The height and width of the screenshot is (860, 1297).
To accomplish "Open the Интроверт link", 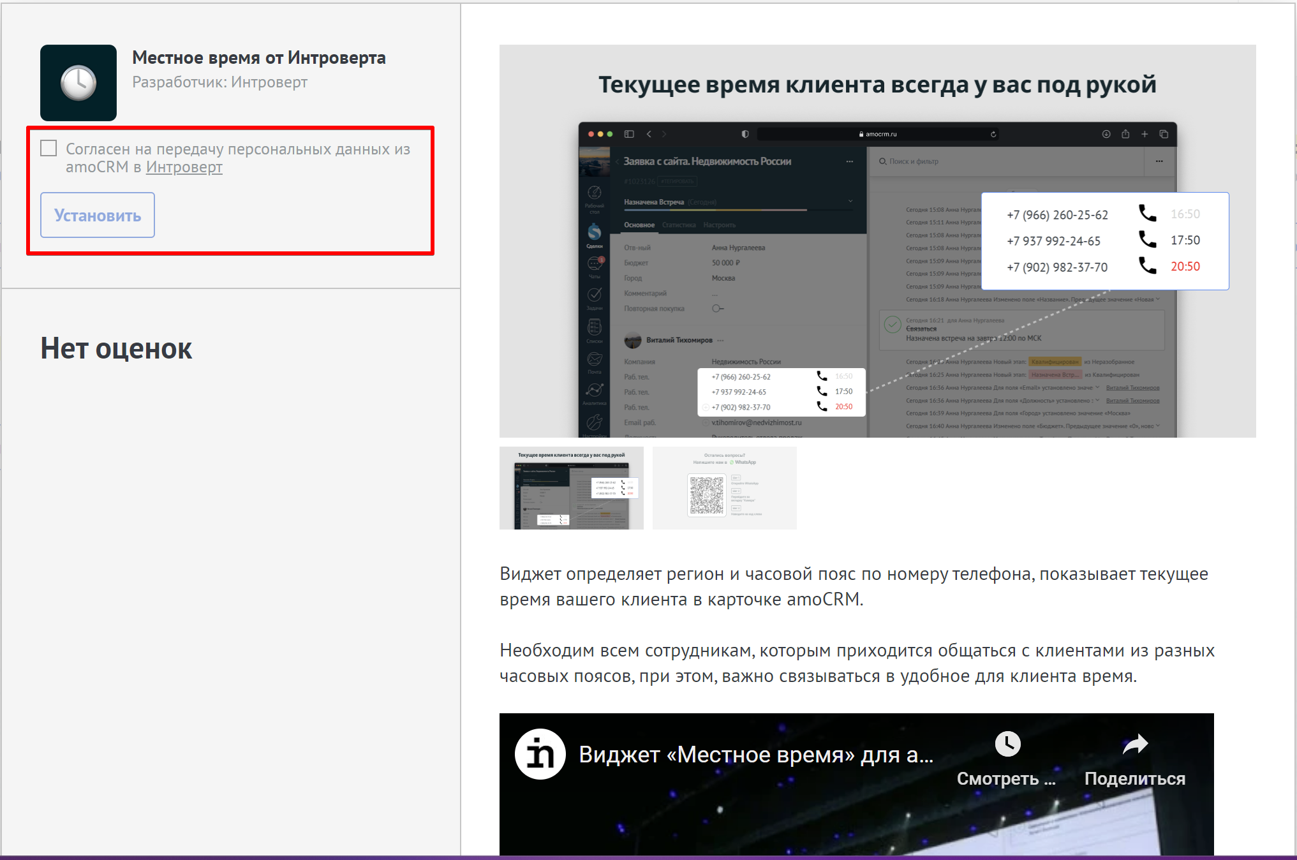I will (x=184, y=167).
